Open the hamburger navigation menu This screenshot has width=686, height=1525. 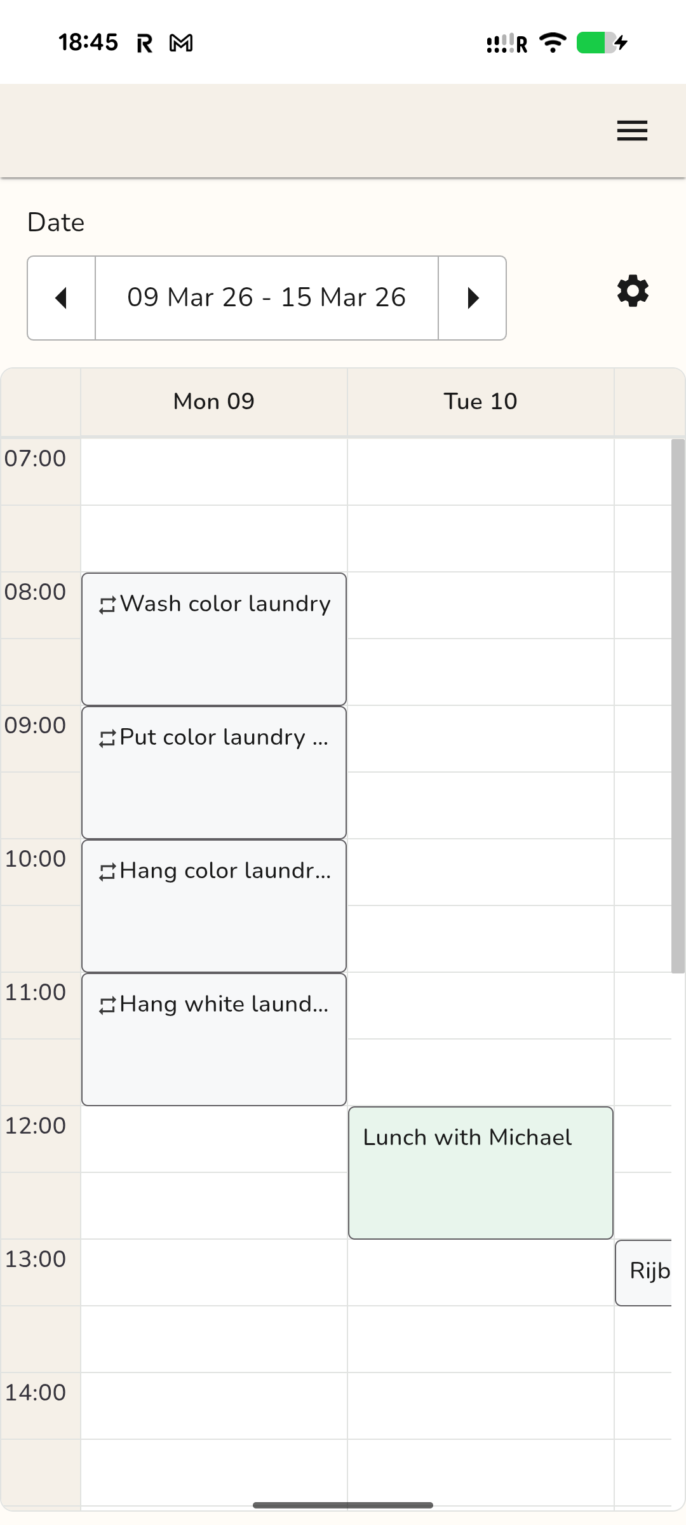[x=631, y=130]
